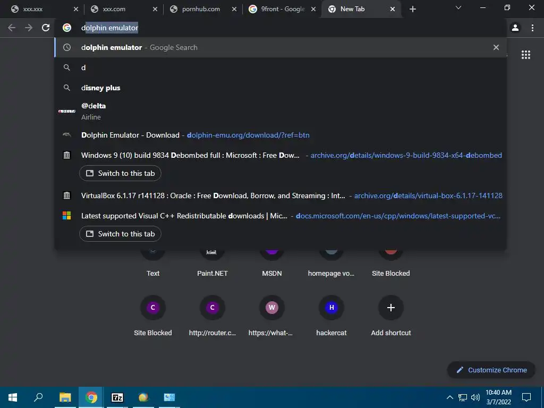Choose the 'd' search suggestion
Viewport: 544px width, 408px height.
pyautogui.click(x=280, y=67)
